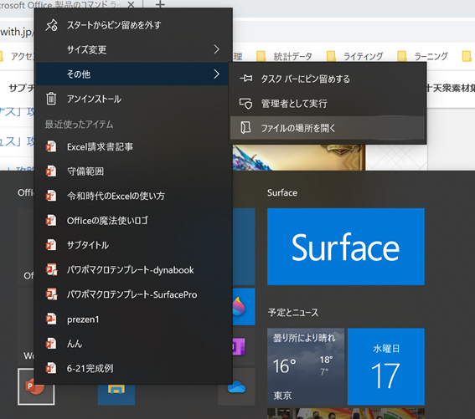Click the file icon beside Officeの魔法使いロゴ
Image resolution: width=475 pixels, height=419 pixels.
(51, 220)
